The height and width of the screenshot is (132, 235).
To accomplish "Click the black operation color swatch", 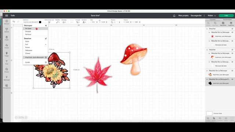I will point(40,22).
